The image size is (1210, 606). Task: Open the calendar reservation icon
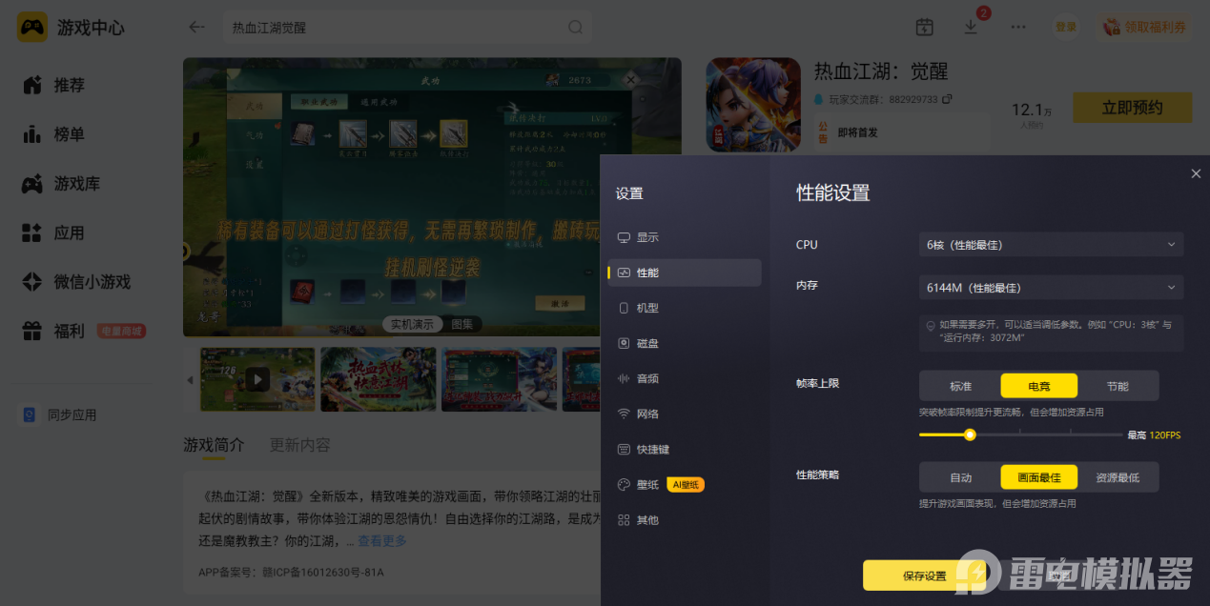coord(924,27)
